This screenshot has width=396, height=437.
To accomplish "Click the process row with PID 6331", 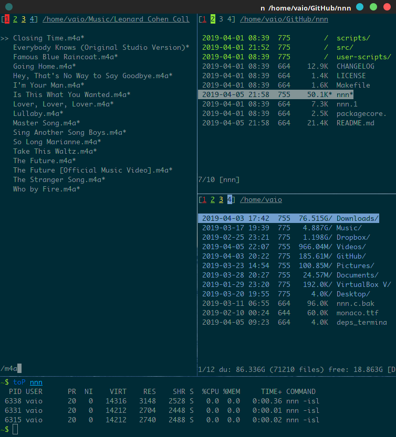I will 162,411.
